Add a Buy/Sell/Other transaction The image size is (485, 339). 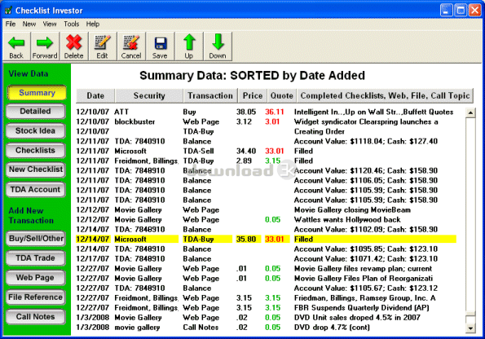[x=36, y=239]
